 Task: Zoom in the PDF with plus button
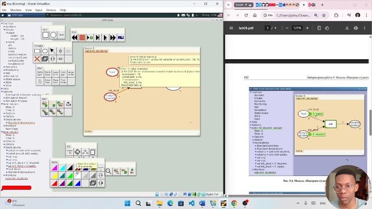pos(307,28)
